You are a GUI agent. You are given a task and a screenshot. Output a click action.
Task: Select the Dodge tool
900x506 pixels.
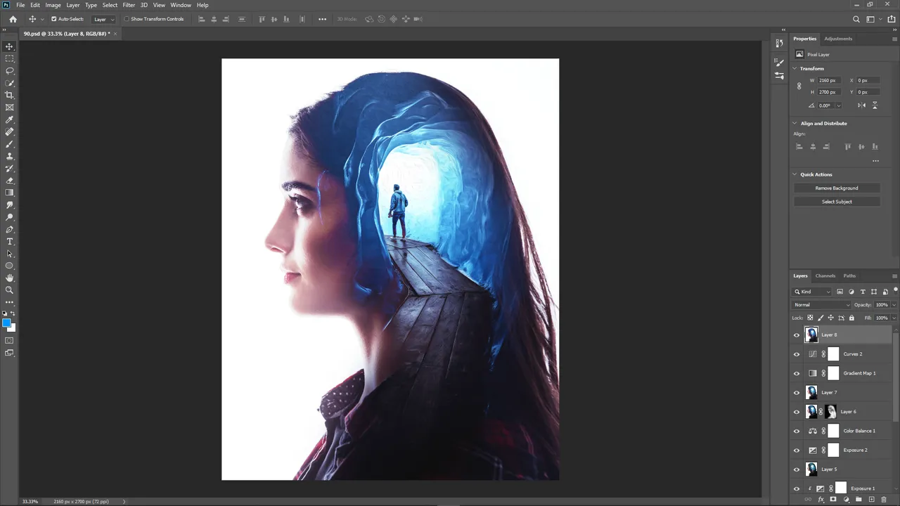point(9,217)
